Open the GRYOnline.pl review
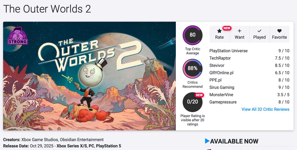The image size is (297, 150). tap(221, 73)
